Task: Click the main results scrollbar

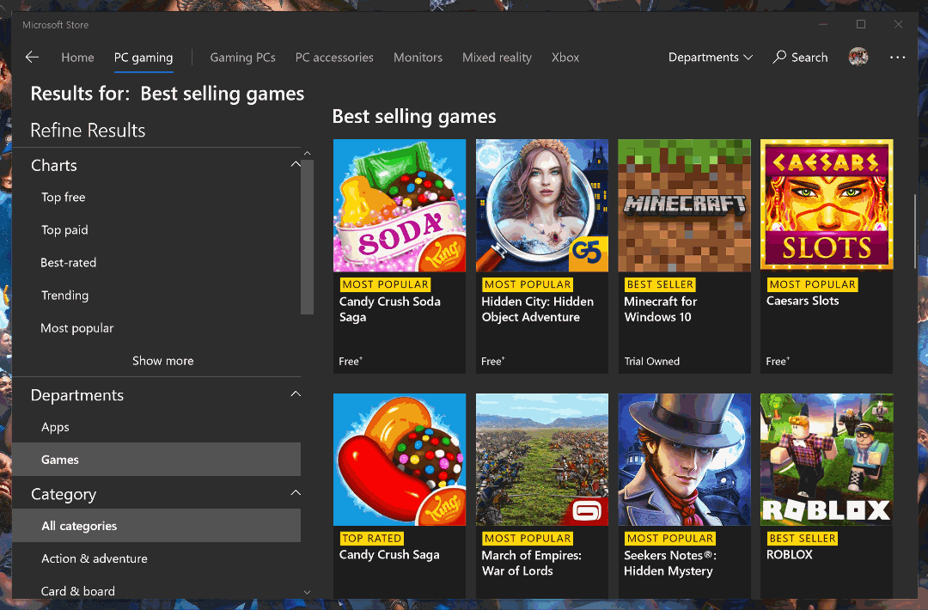Action: point(914,231)
